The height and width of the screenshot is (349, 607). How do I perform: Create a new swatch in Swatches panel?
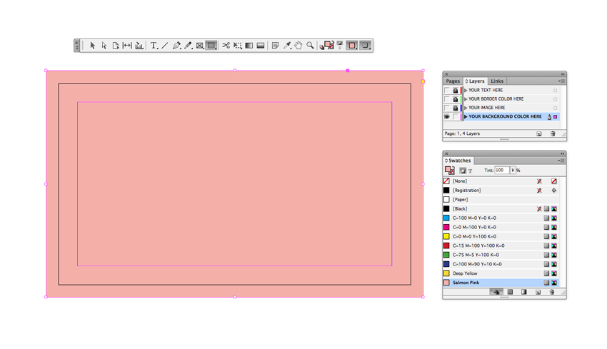(x=538, y=292)
